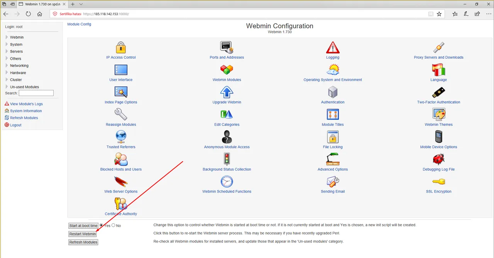Open Anonymous Module Access icon
Viewport: 494px width, 258px height.
click(227, 137)
